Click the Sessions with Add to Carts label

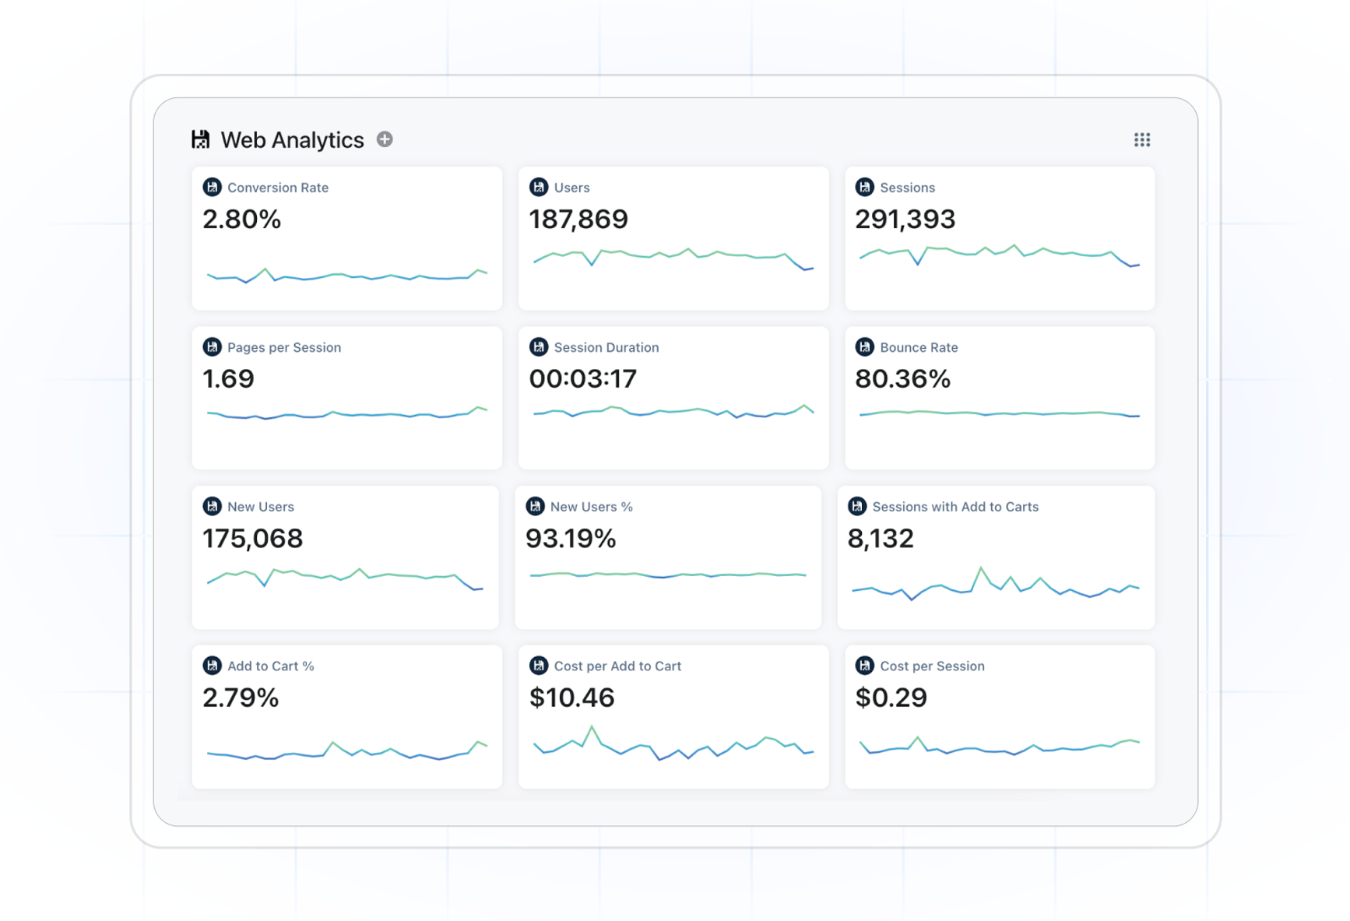pos(955,507)
